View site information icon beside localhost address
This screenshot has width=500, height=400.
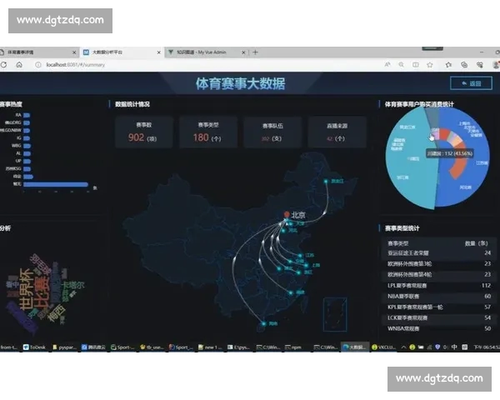[38, 65]
